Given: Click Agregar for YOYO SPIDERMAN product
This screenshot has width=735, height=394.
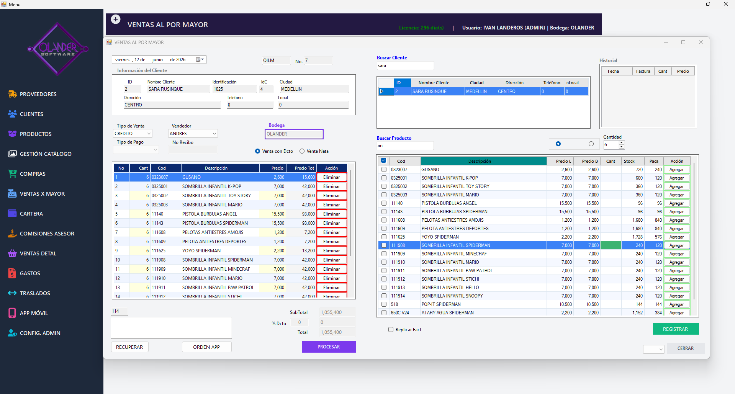Looking at the screenshot, I should click(676, 237).
